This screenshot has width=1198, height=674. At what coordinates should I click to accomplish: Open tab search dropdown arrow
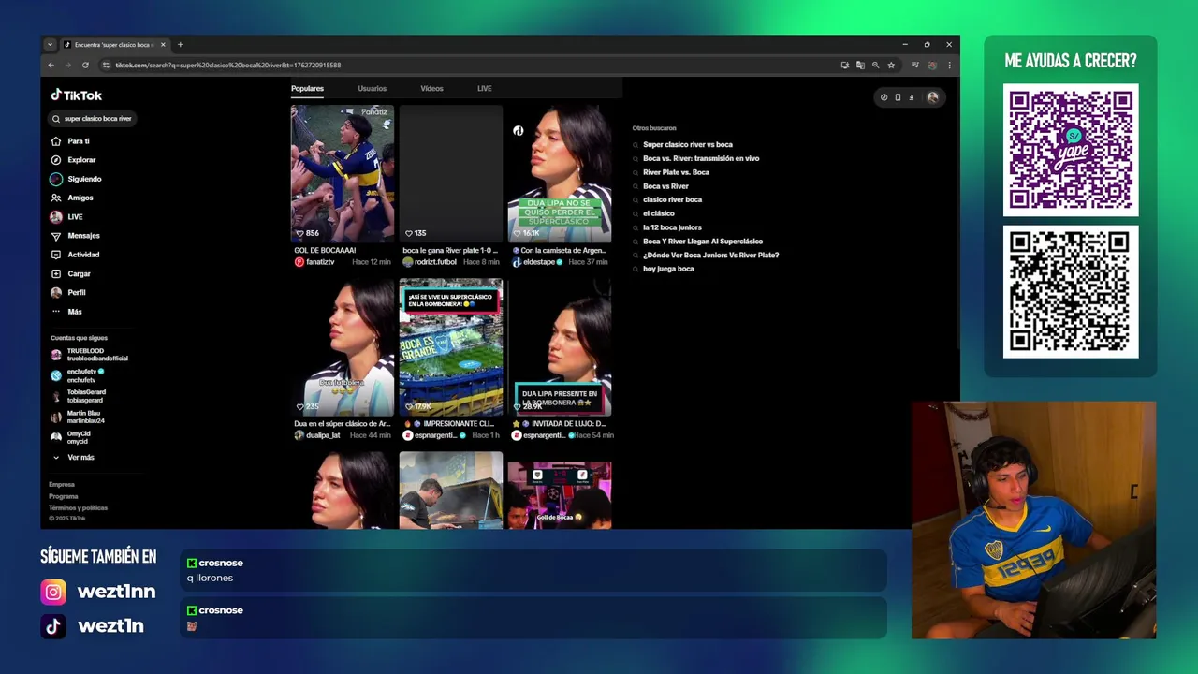click(x=50, y=44)
